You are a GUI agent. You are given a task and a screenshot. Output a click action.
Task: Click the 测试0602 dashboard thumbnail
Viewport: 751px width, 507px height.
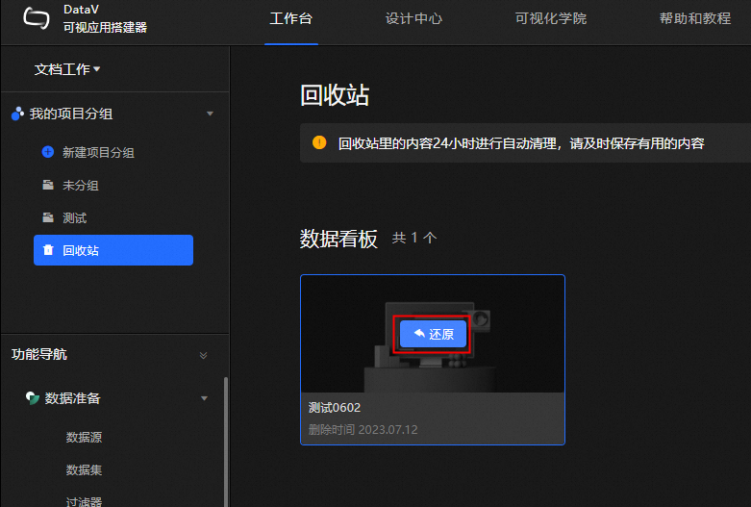tap(433, 334)
